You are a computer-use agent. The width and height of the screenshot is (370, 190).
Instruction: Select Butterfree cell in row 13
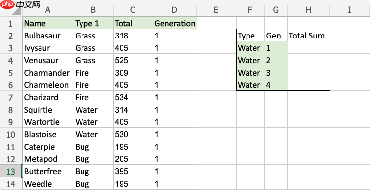point(48,171)
